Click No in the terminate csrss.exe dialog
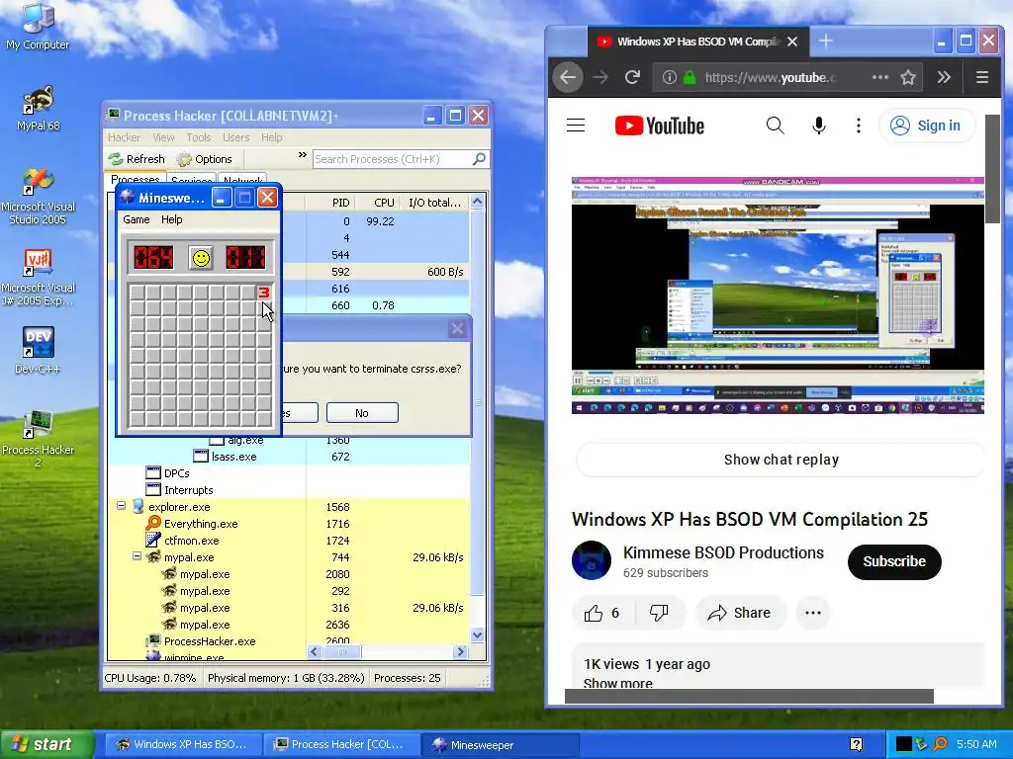Viewport: 1013px width, 759px height. (x=362, y=413)
